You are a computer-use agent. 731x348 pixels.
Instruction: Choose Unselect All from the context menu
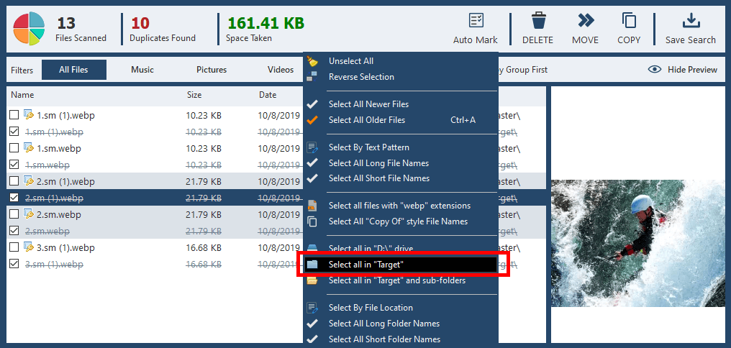(x=350, y=61)
